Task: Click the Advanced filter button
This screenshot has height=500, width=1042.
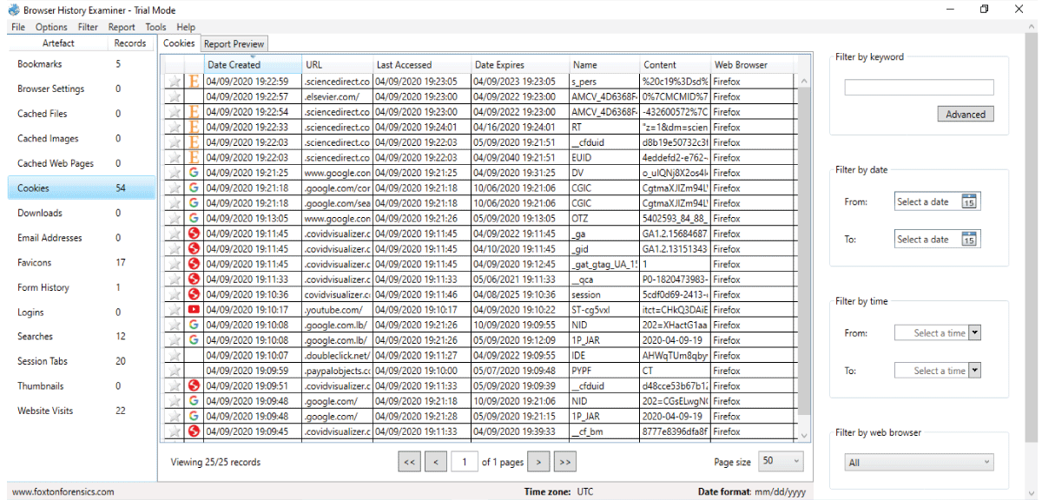Action: point(965,114)
